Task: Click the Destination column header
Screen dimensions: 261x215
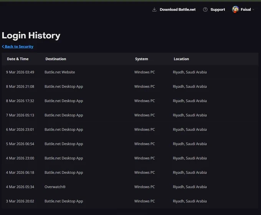Action: click(56, 59)
